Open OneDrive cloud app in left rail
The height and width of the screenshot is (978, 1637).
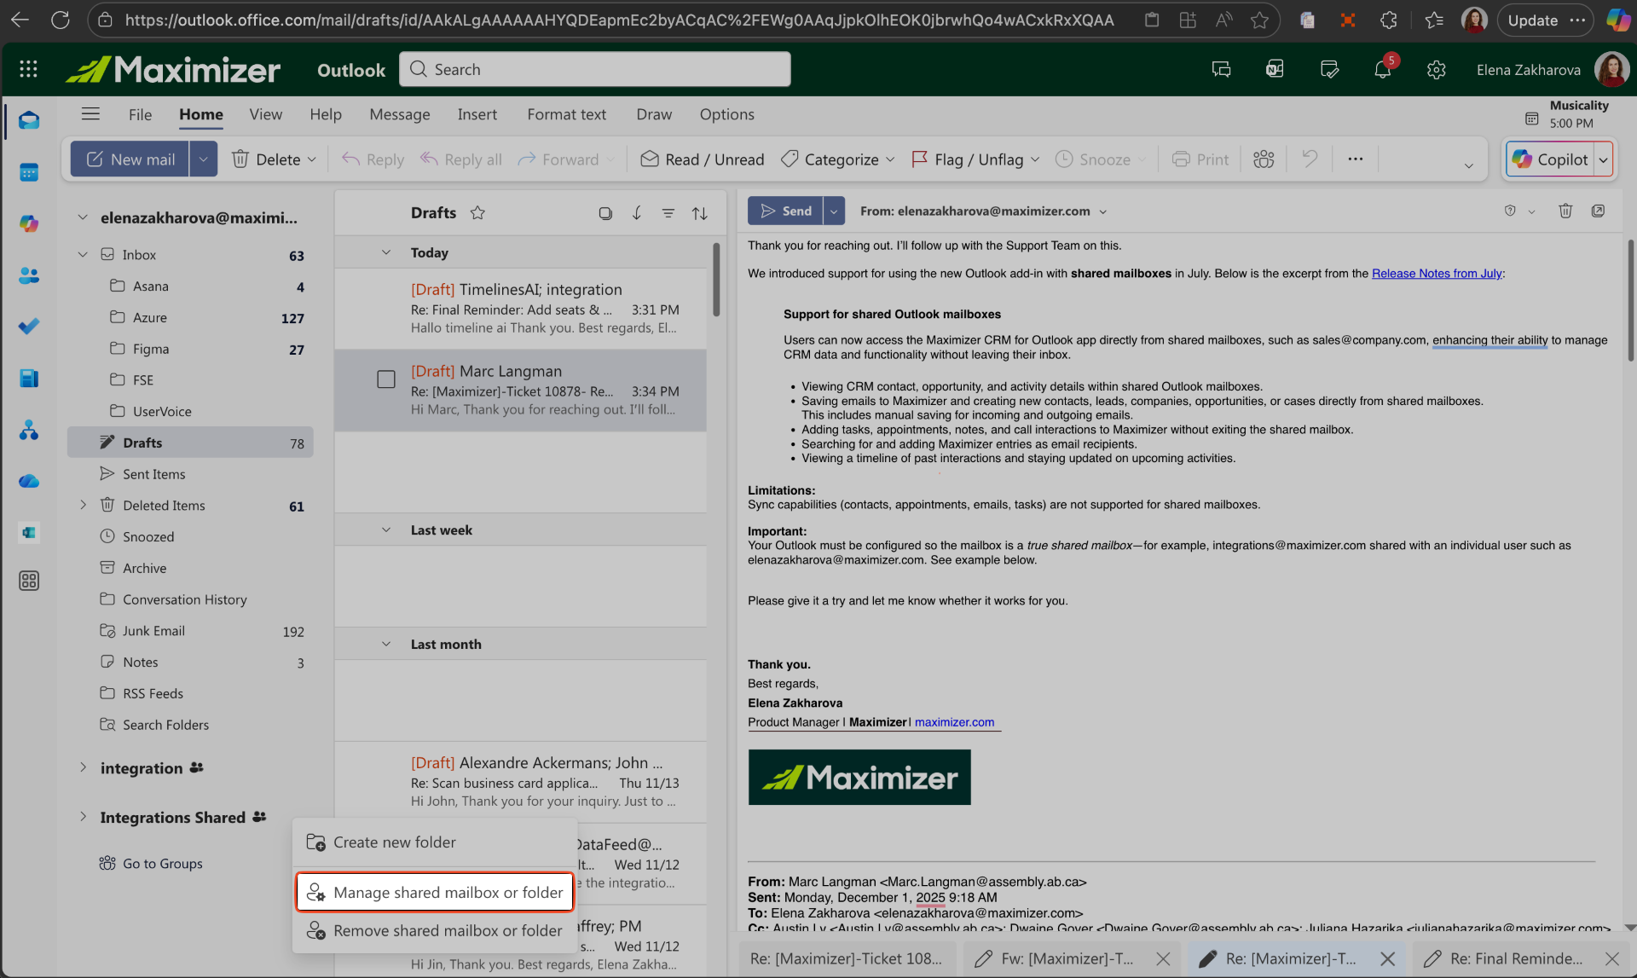point(29,481)
